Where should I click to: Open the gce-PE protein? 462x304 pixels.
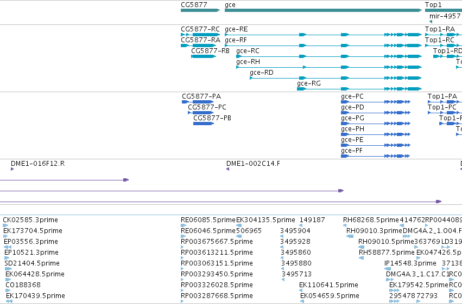point(352,140)
